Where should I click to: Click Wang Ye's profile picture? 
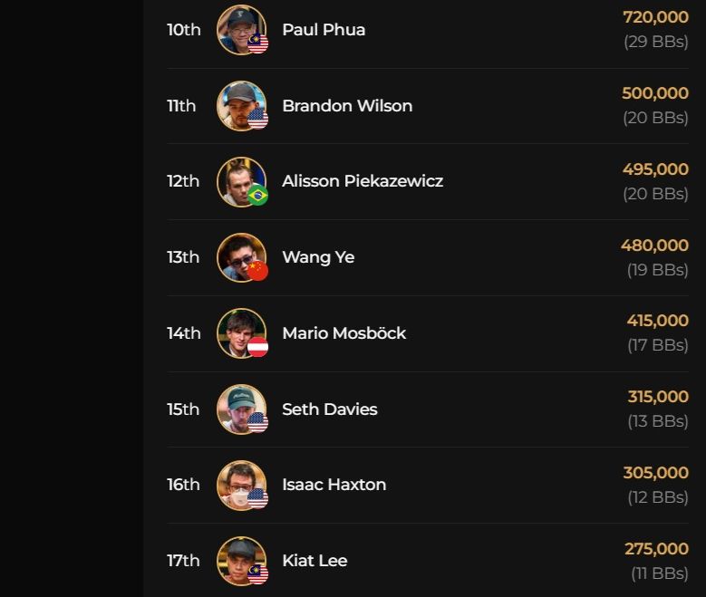click(x=240, y=257)
